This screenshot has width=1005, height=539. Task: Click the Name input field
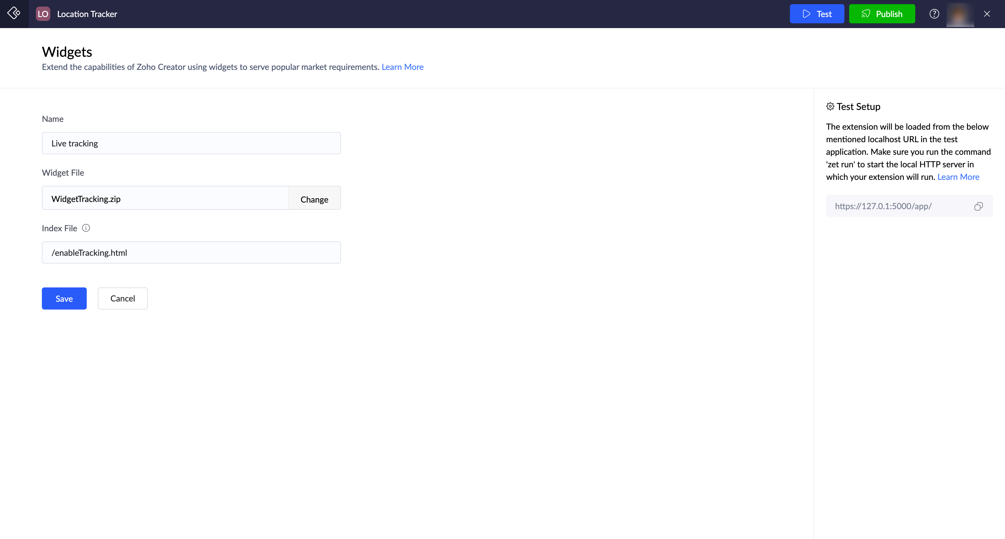coord(191,143)
